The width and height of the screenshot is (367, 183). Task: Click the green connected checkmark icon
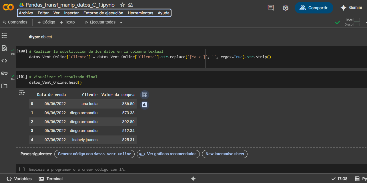[338, 22]
